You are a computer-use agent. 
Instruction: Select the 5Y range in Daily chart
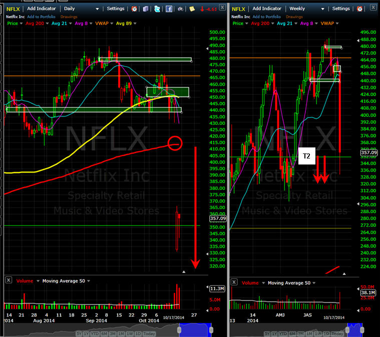[79, 333]
